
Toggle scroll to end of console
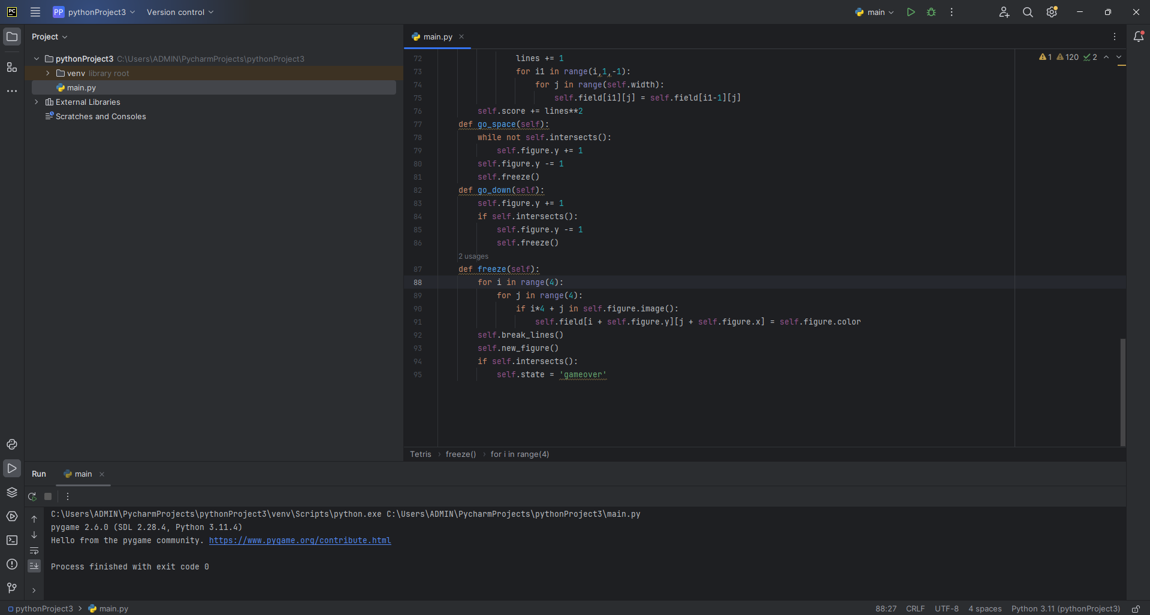pos(34,565)
